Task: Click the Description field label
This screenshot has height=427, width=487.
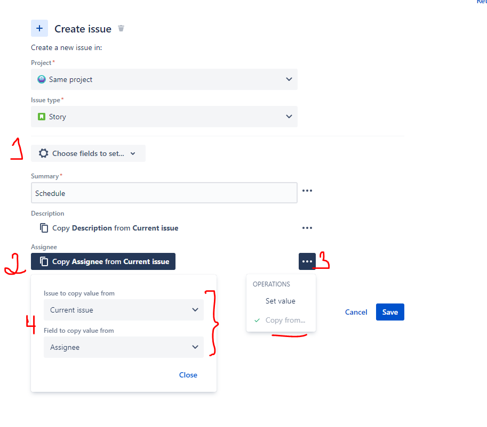Action: (47, 213)
